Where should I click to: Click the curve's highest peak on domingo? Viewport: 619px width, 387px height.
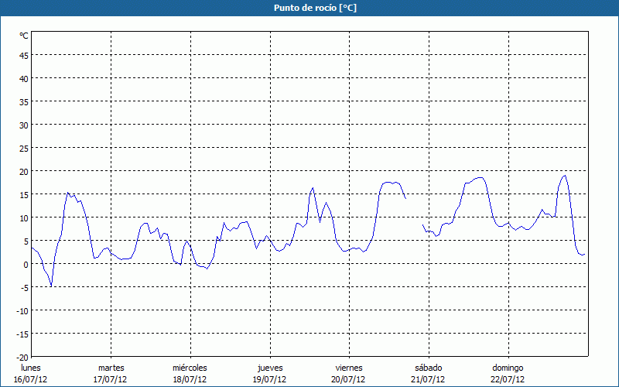pyautogui.click(x=564, y=176)
